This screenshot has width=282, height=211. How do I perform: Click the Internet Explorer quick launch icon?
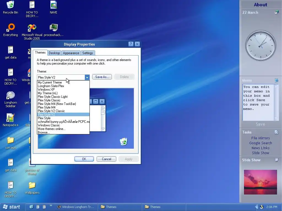31,207
